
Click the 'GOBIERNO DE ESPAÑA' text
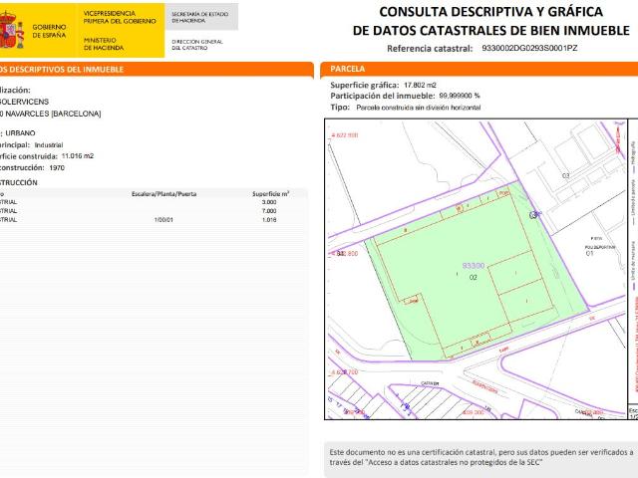(49, 31)
